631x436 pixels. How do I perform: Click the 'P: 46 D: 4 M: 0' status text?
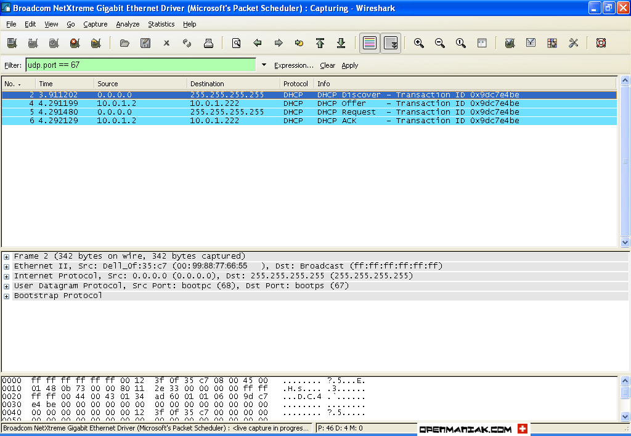[340, 428]
